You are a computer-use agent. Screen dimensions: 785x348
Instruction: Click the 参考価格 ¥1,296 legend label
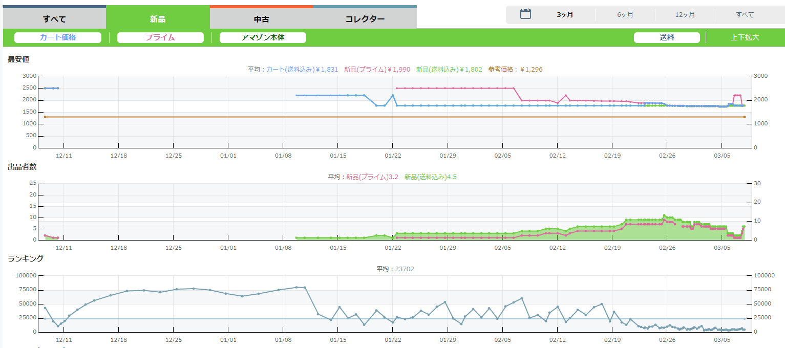coord(515,70)
